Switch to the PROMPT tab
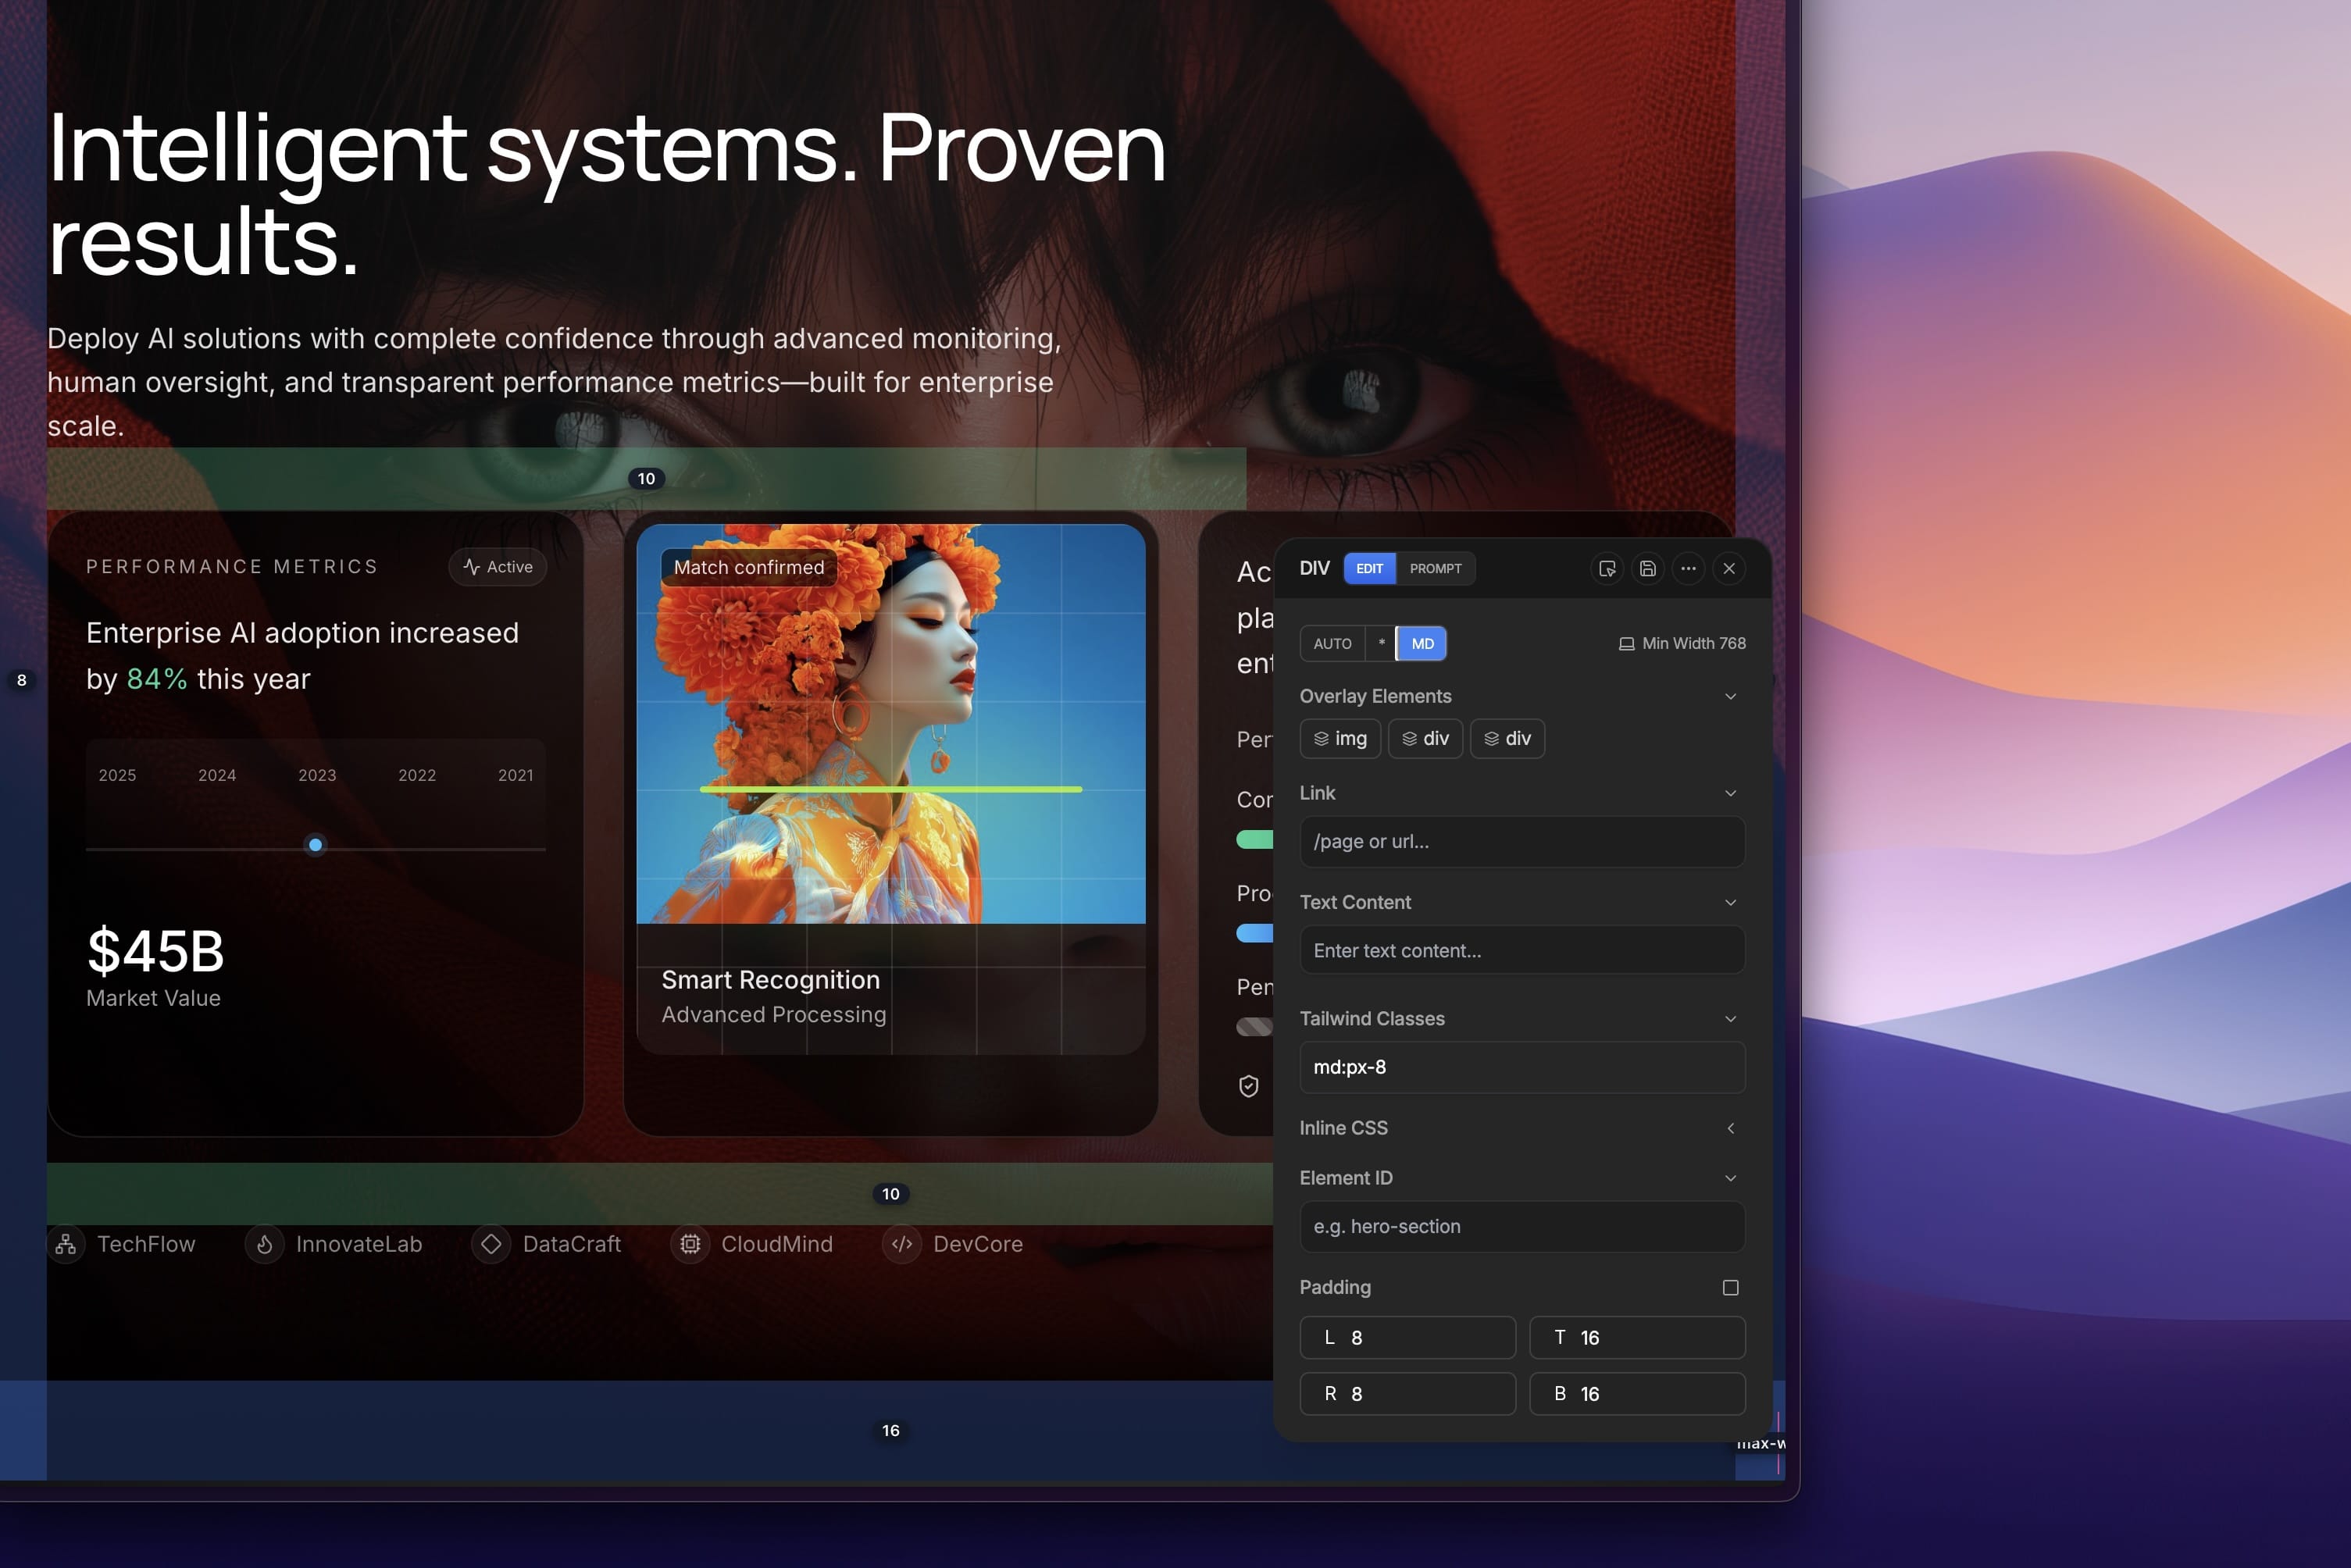2351x1568 pixels. pyautogui.click(x=1435, y=568)
